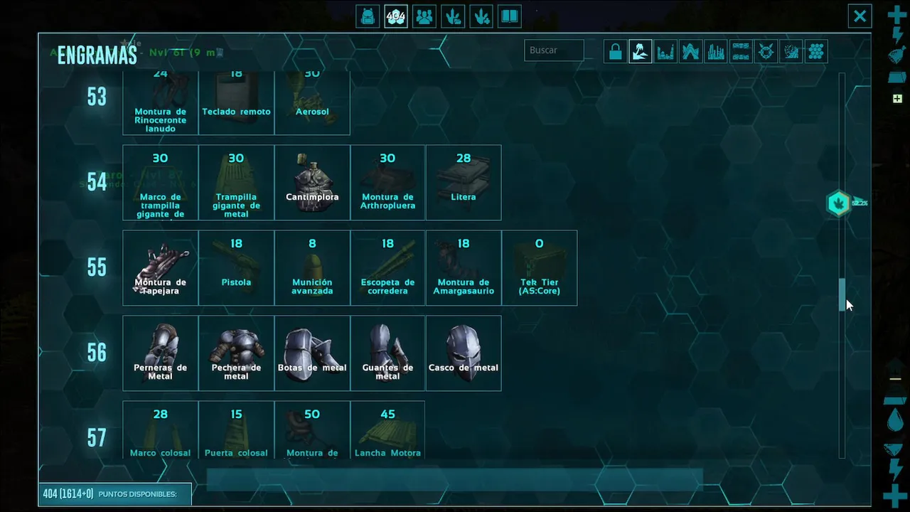Toggle the ring-shaped station map filter
Screen dimensions: 910x512
coord(766,51)
